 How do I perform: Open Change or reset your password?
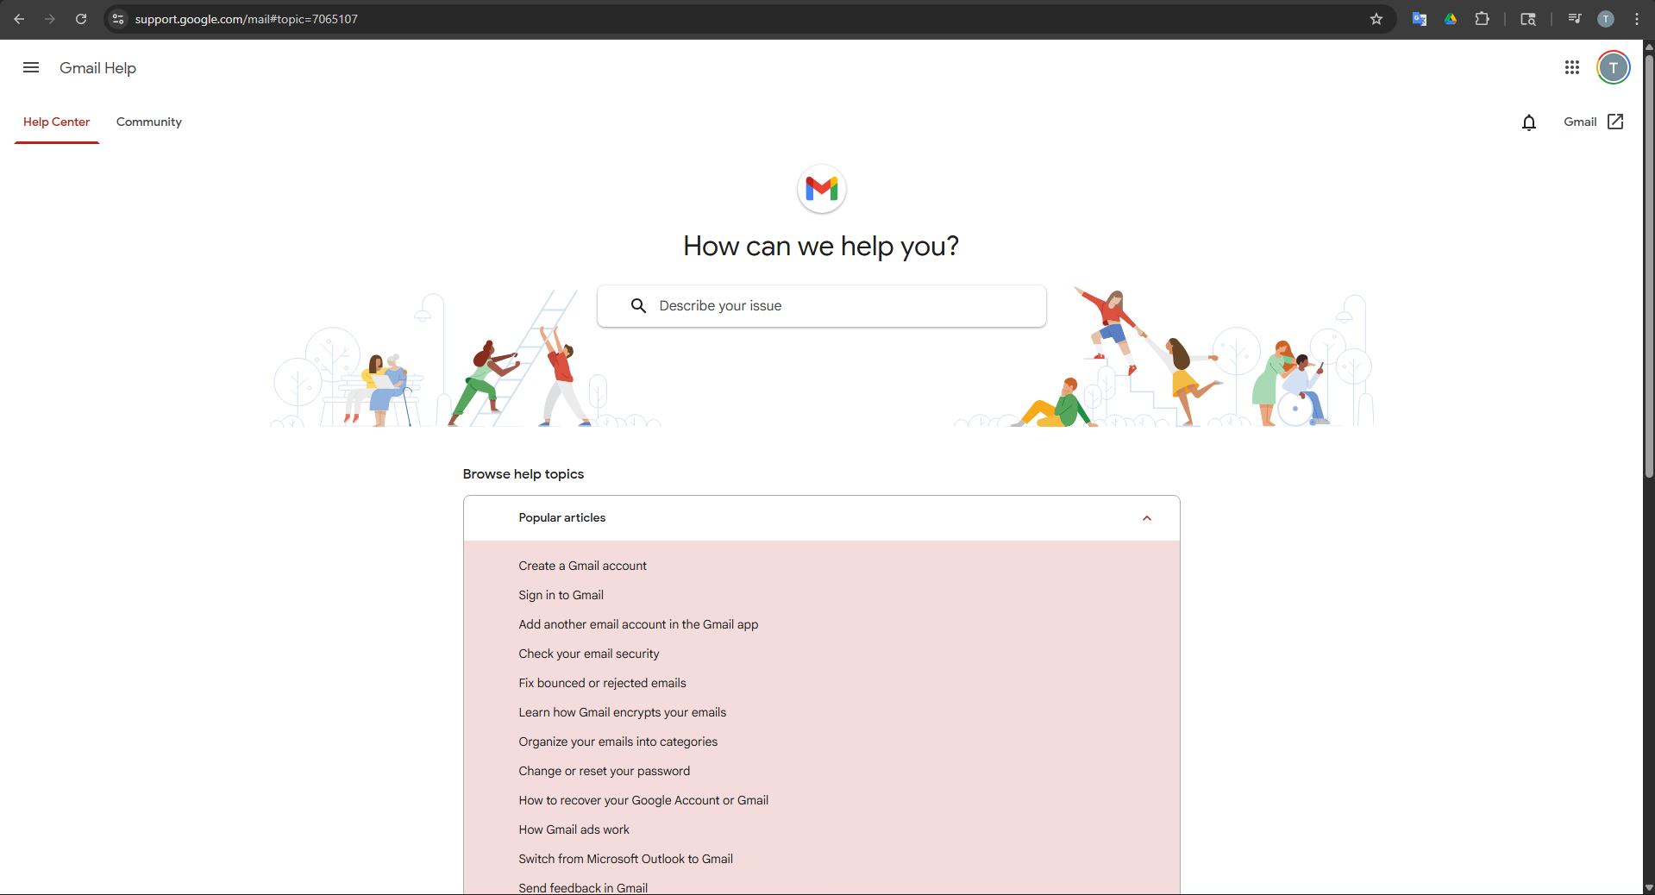click(604, 771)
